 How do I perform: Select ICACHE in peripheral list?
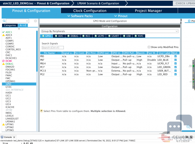[10, 107]
